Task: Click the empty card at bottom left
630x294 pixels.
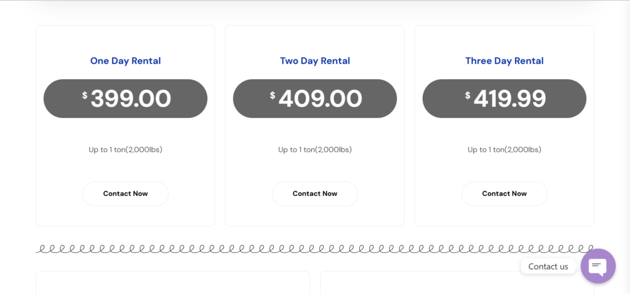Action: (173, 283)
